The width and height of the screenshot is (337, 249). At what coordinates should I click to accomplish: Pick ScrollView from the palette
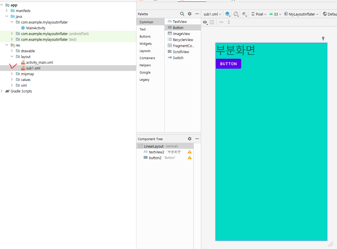pos(183,52)
